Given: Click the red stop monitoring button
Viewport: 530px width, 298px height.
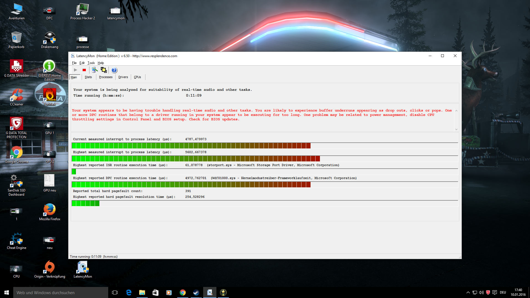Looking at the screenshot, I should (x=84, y=70).
